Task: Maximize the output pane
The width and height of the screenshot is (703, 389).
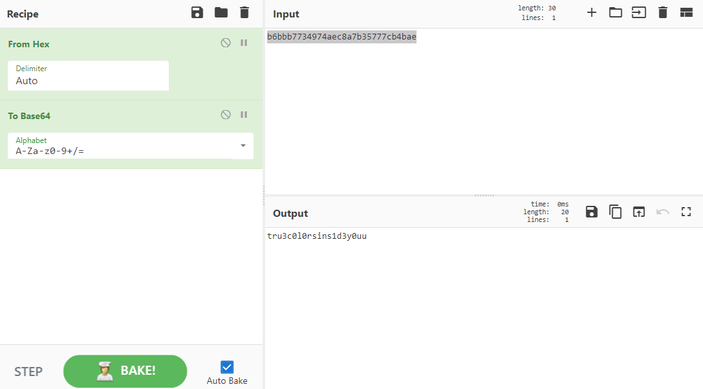Action: coord(686,212)
